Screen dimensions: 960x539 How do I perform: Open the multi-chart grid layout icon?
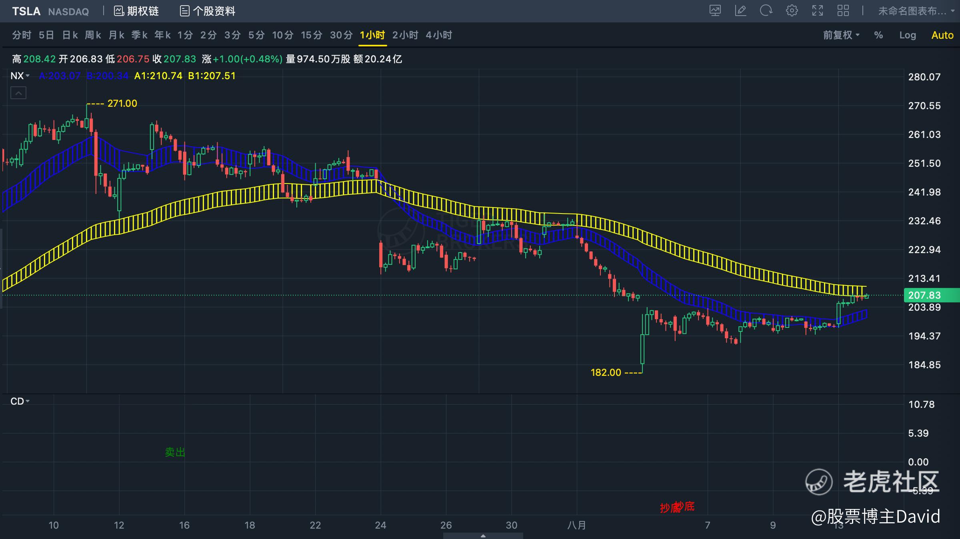tap(843, 11)
